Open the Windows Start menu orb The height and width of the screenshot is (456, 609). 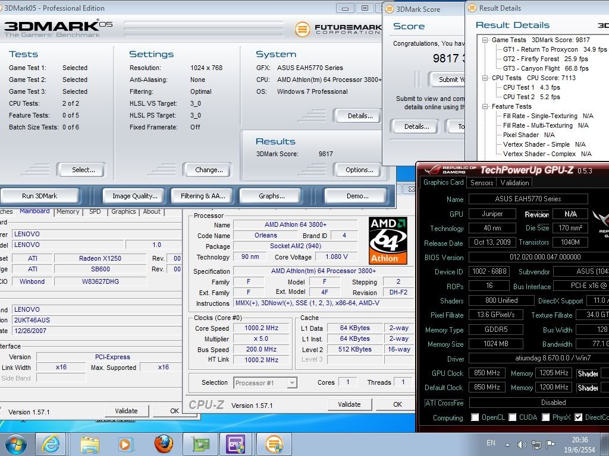pos(15,444)
